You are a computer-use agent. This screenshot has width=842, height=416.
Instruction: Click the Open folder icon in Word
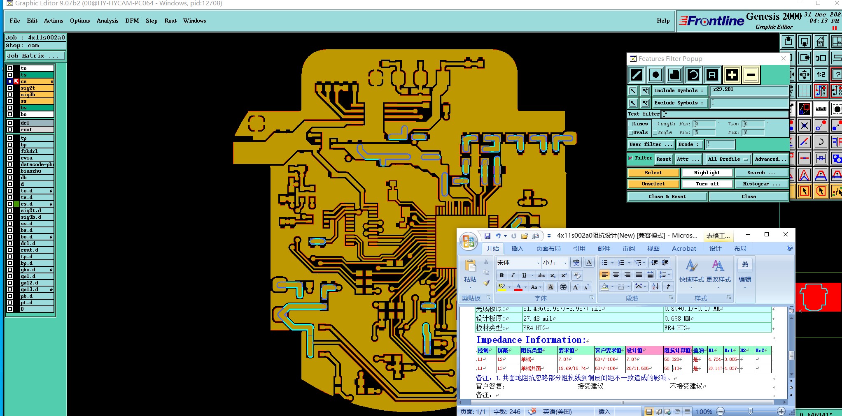coord(525,236)
